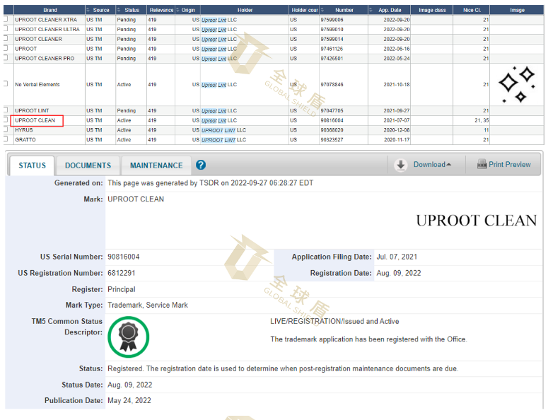Click the printer icon beside Print Preview
Image resolution: width=548 pixels, height=420 pixels.
[482, 164]
